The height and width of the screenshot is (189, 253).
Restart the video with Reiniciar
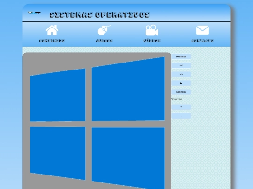[x=181, y=56]
